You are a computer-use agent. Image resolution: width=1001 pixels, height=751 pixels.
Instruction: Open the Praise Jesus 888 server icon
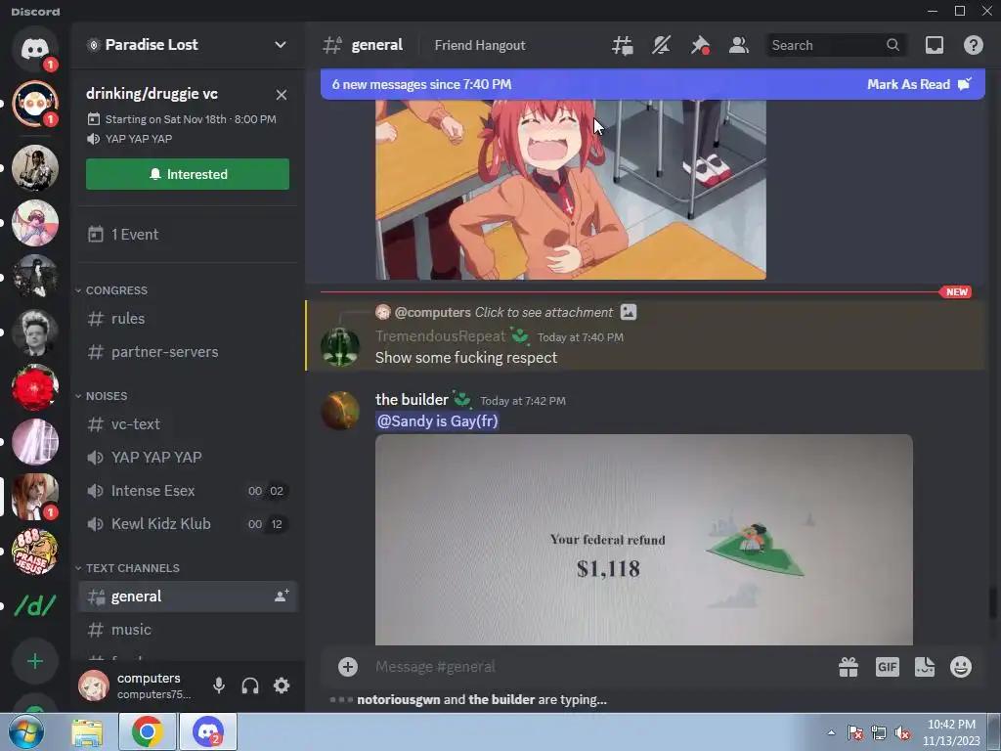click(x=35, y=552)
